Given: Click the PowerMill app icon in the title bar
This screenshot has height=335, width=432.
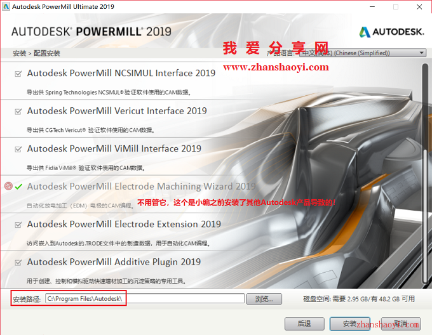Looking at the screenshot, I should (6, 6).
